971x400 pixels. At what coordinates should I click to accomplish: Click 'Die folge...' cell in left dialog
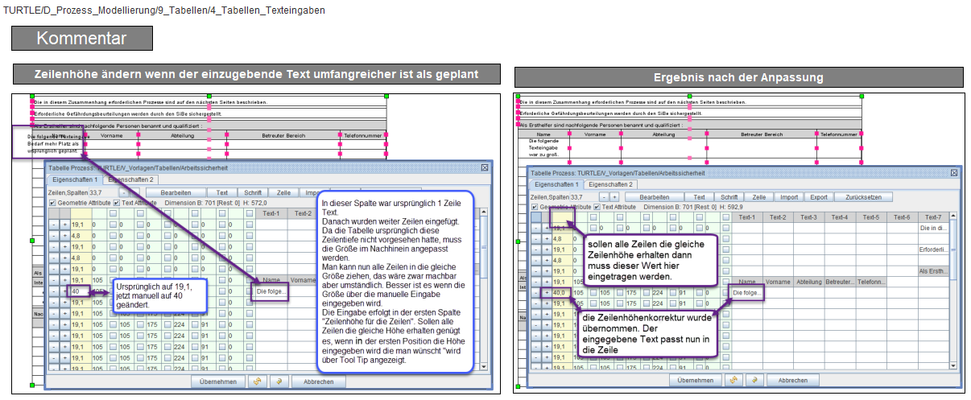coord(271,291)
